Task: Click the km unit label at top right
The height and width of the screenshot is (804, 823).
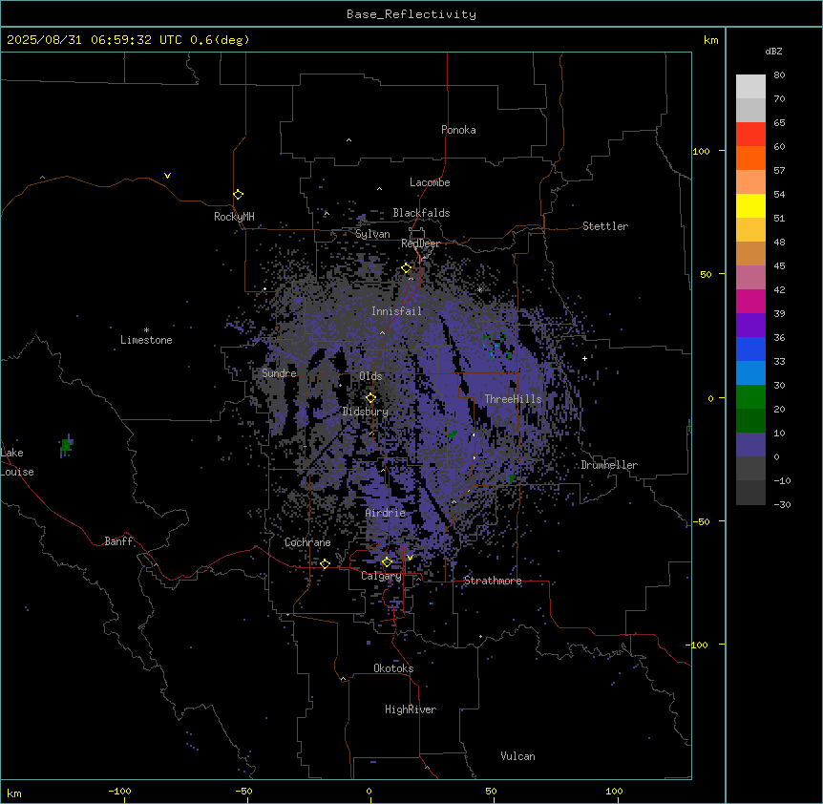Action: click(x=711, y=40)
